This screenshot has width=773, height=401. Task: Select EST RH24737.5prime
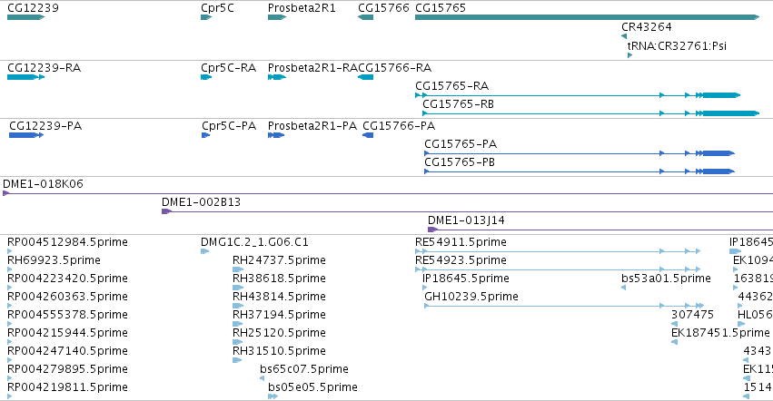click(279, 260)
